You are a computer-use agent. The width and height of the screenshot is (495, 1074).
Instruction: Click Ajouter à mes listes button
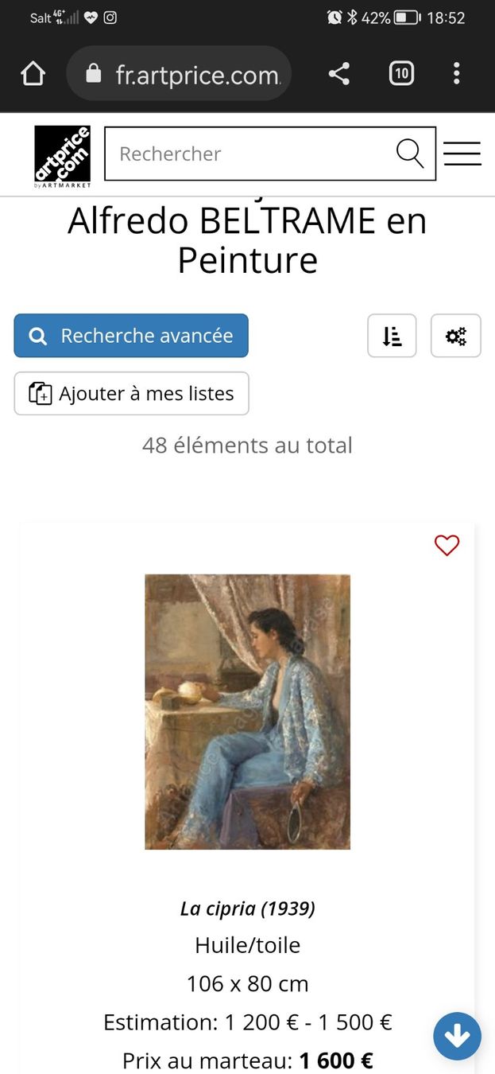131,393
